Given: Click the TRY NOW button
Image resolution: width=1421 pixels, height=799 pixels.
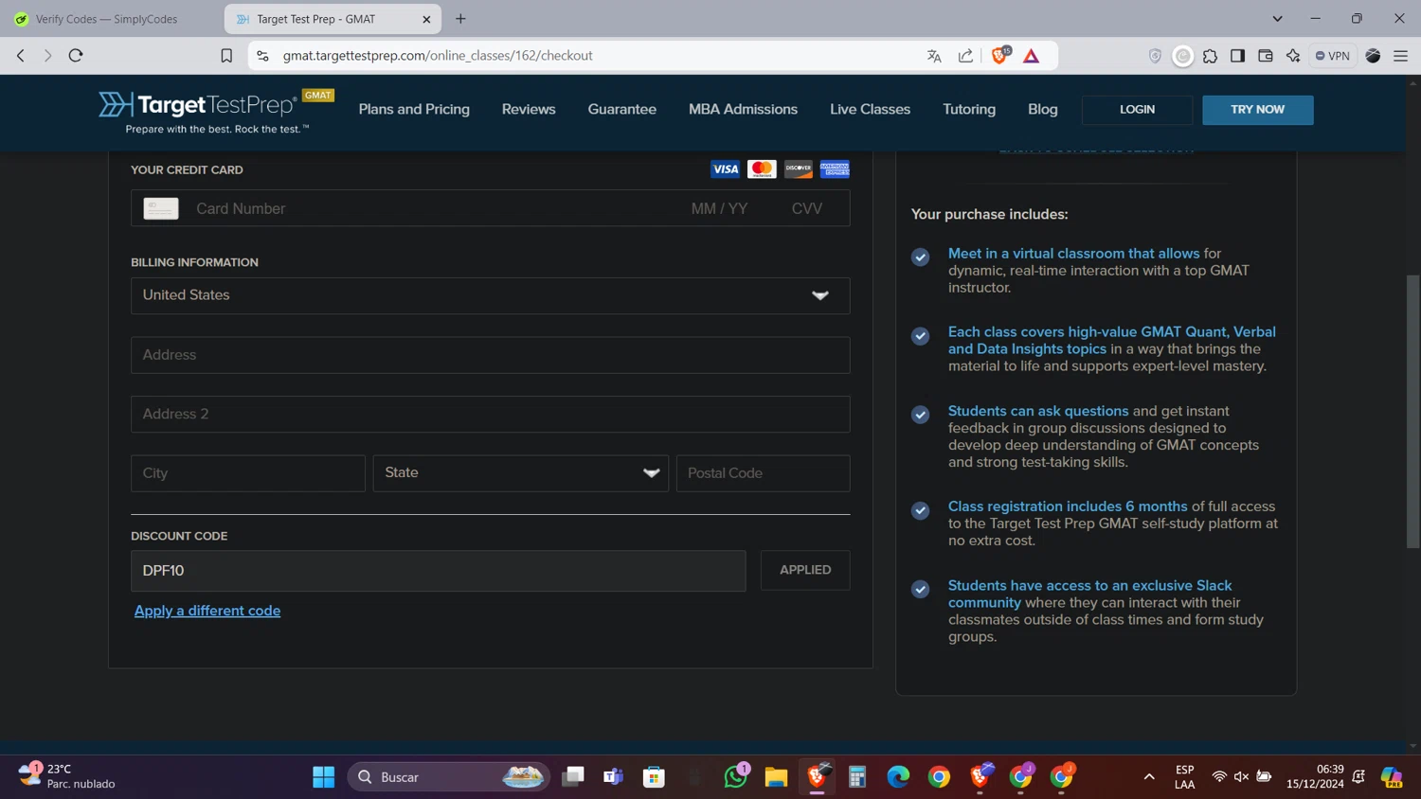Looking at the screenshot, I should (x=1257, y=110).
